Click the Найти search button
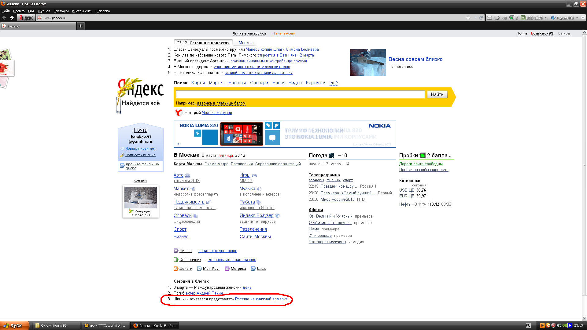The width and height of the screenshot is (587, 330). click(x=437, y=94)
